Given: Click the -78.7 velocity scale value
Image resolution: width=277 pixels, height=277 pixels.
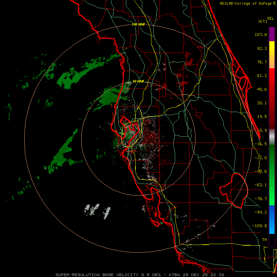Looking at the screenshot, I should click(261, 199).
